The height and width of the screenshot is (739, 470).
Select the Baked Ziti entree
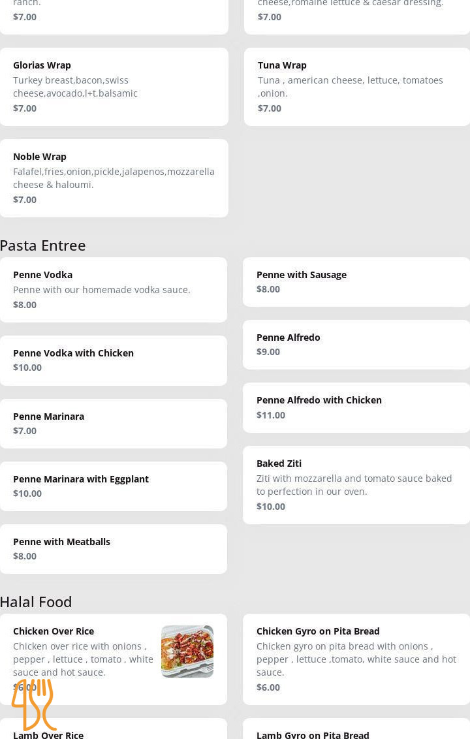(x=356, y=484)
